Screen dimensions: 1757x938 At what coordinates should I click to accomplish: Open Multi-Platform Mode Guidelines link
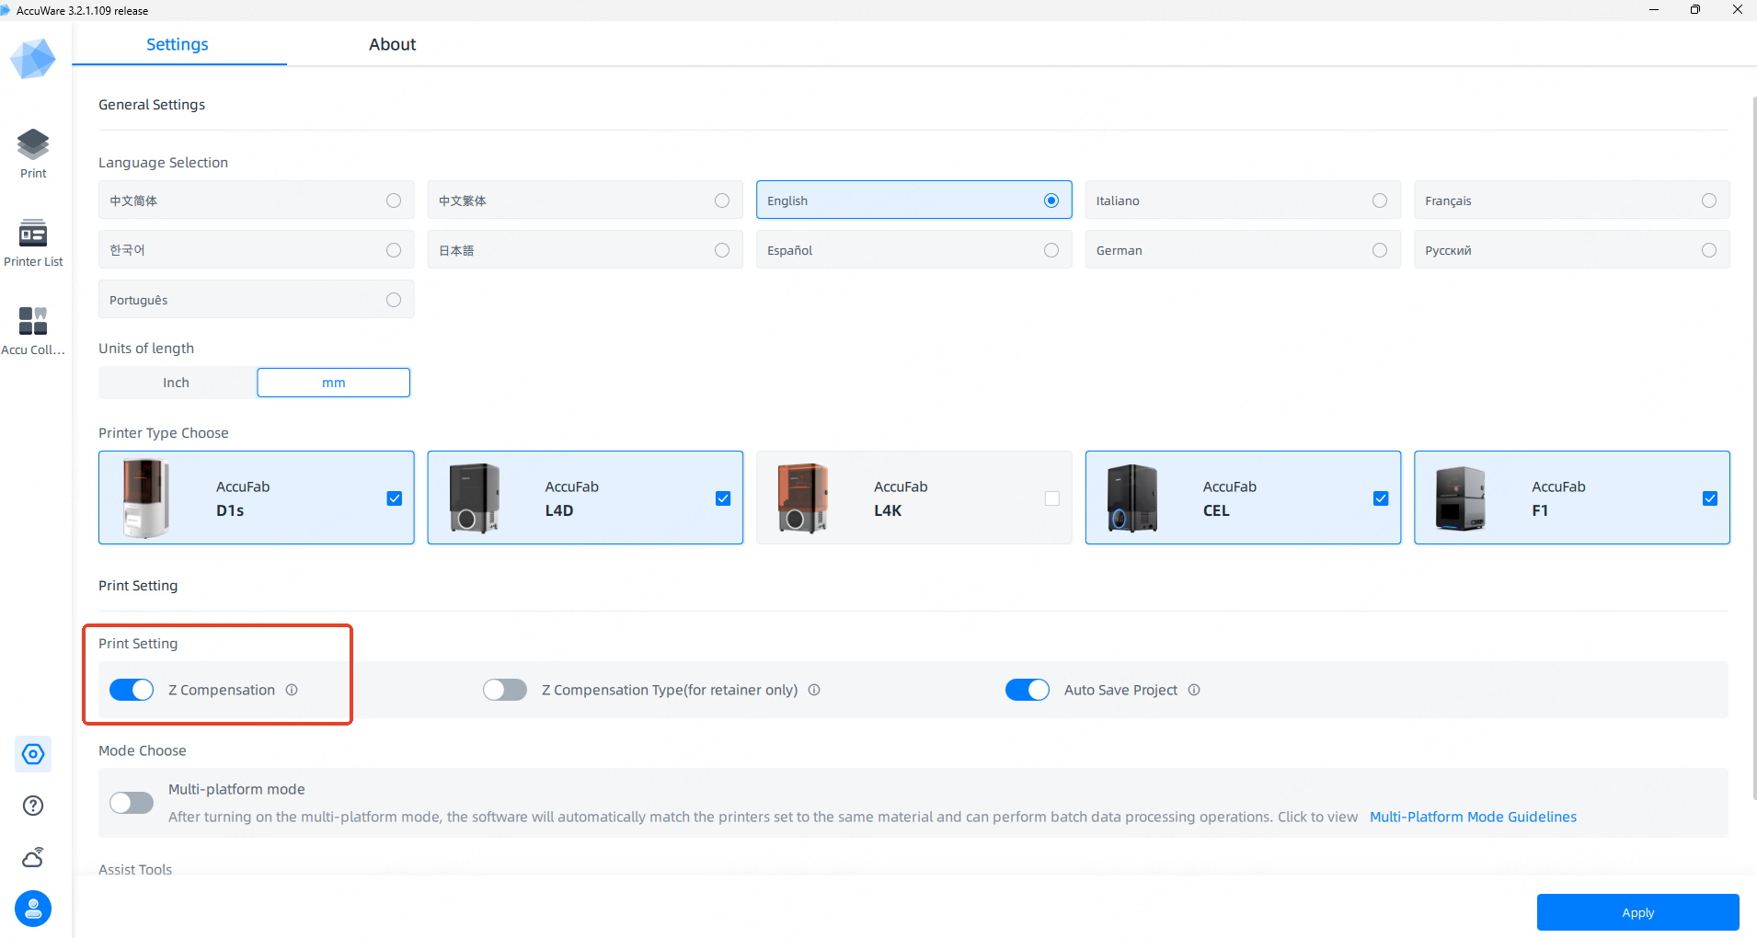(x=1474, y=817)
